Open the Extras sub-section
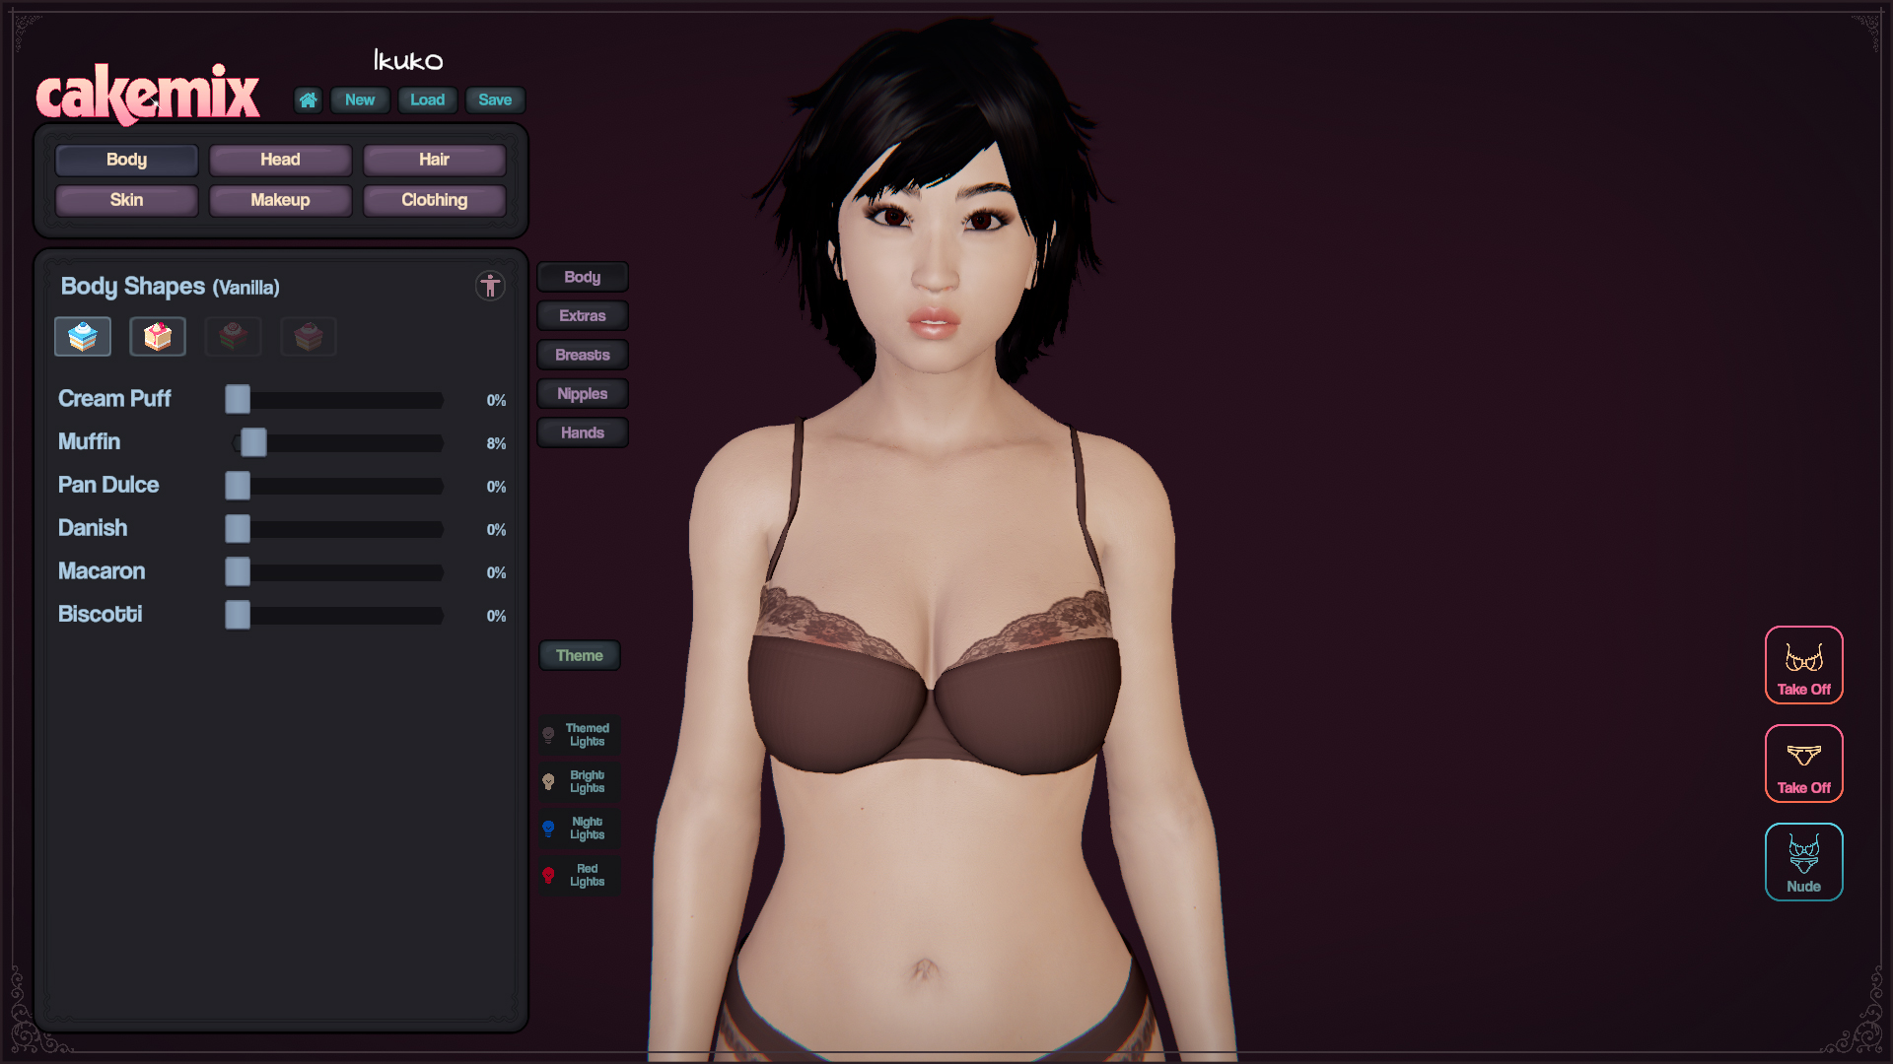The image size is (1893, 1064). pos(582,316)
